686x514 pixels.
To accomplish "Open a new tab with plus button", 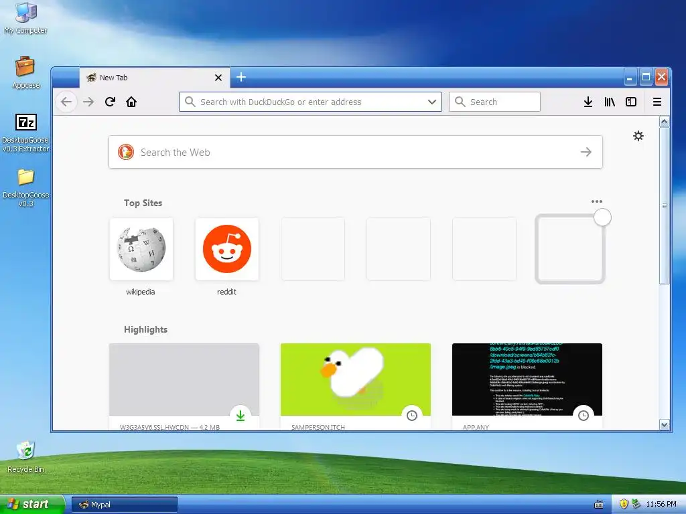I will (241, 78).
